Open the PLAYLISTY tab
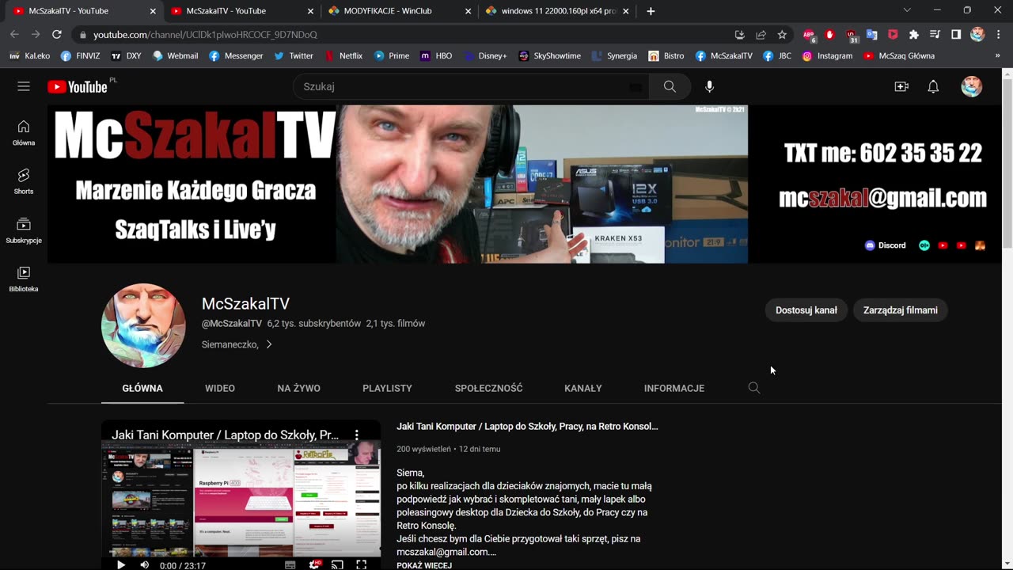Image resolution: width=1013 pixels, height=570 pixels. 387,388
